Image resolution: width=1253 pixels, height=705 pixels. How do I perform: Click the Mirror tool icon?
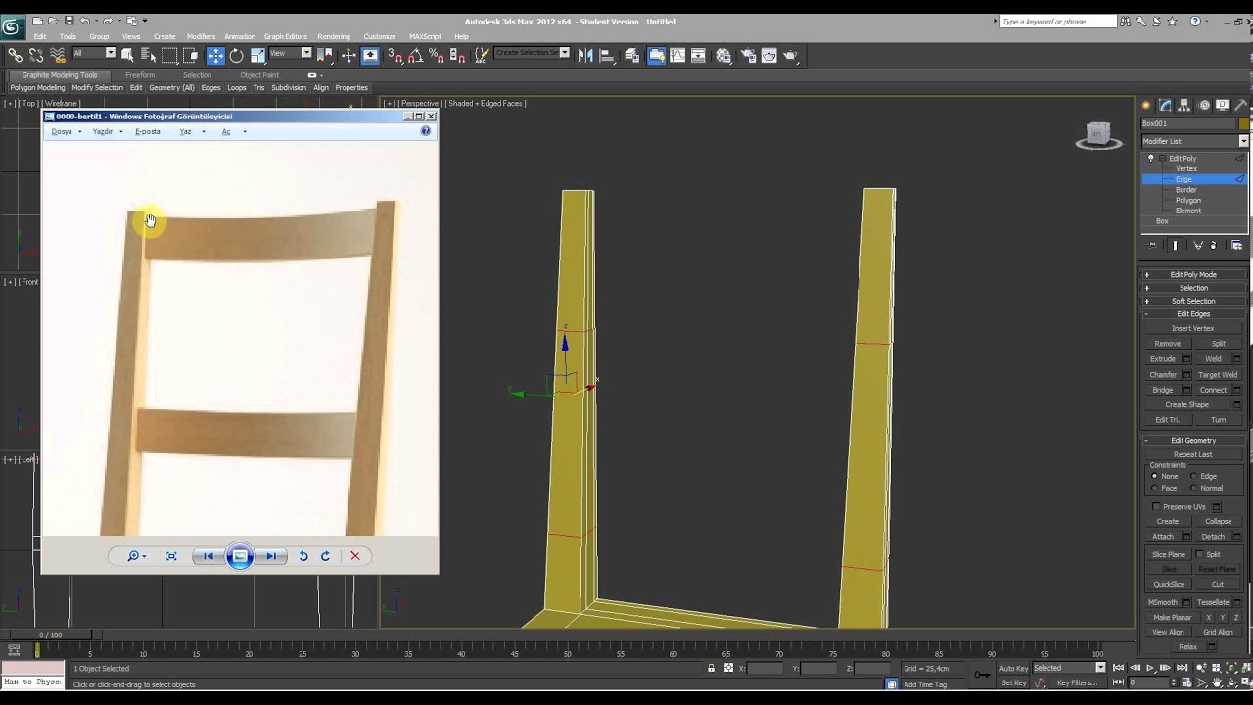point(585,55)
